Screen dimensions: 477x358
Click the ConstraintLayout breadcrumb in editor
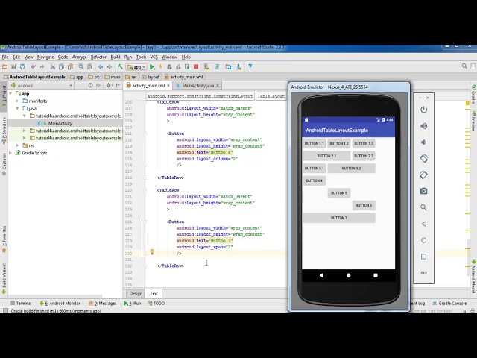(200, 96)
